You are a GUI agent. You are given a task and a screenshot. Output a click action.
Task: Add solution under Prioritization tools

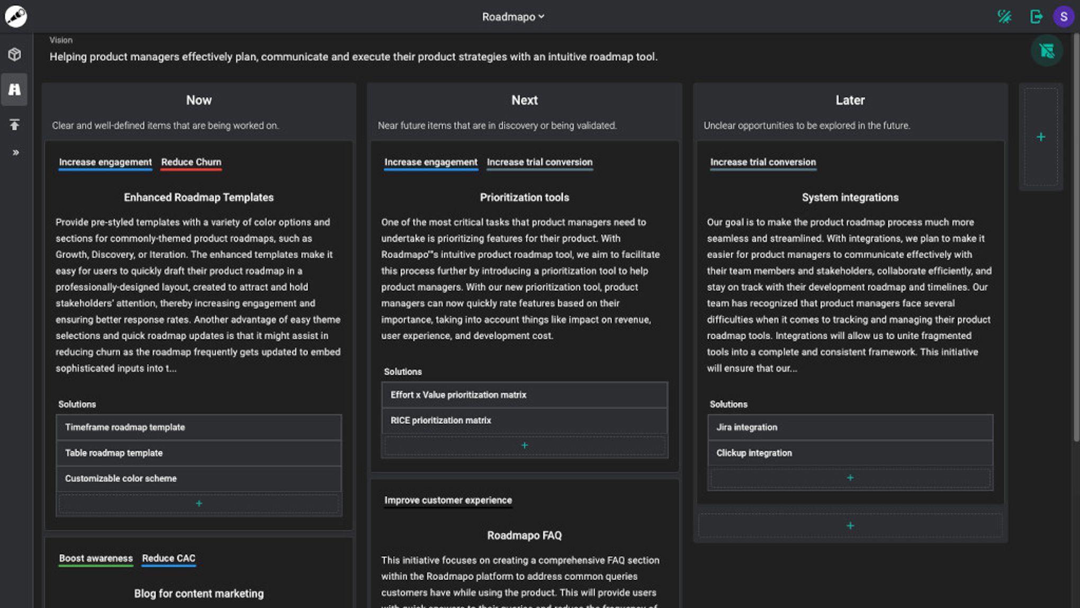(x=524, y=445)
